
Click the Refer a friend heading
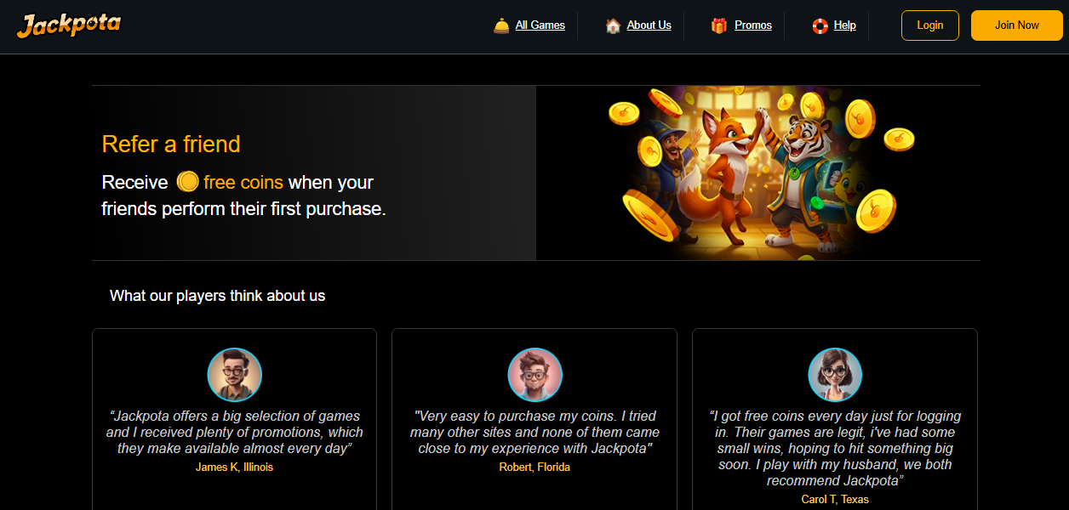(x=171, y=144)
